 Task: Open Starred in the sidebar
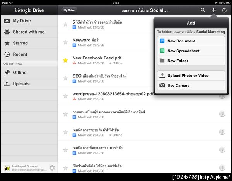[29, 43]
